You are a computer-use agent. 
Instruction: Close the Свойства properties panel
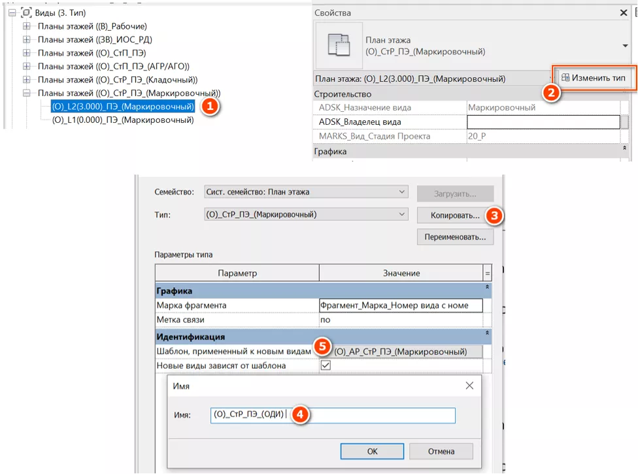tap(624, 12)
